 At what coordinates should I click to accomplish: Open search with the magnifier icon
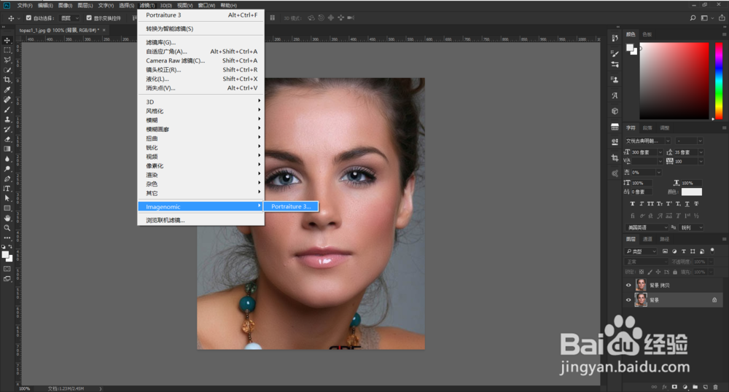click(x=693, y=18)
